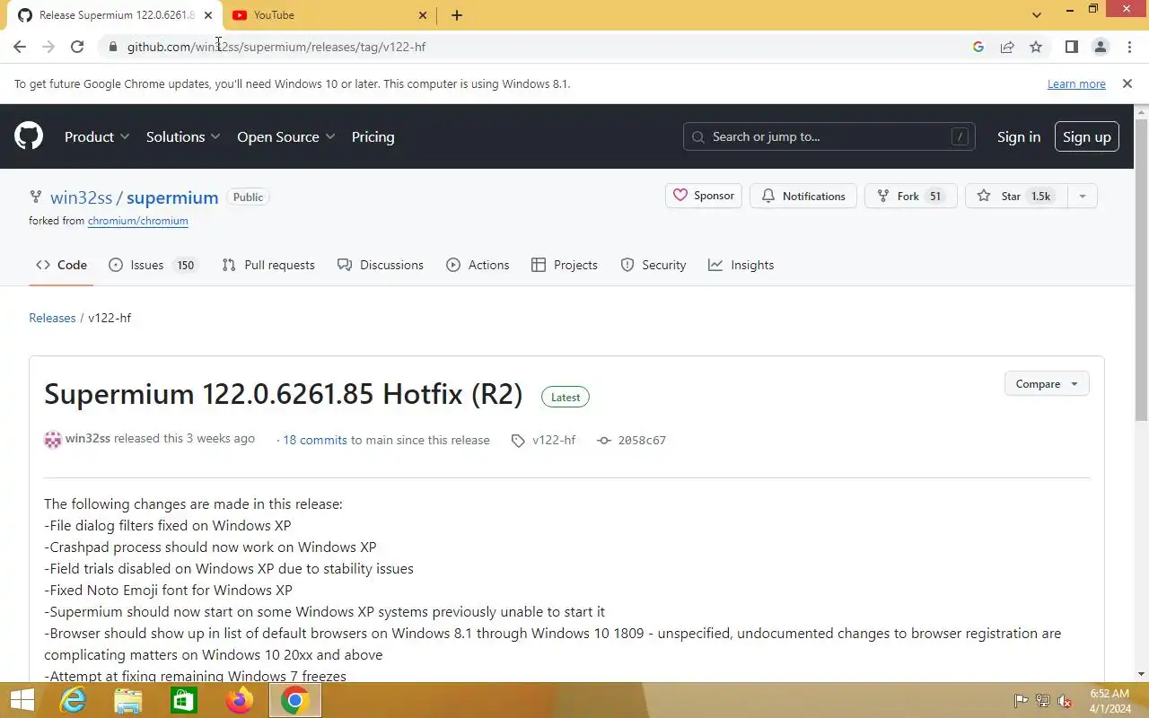Open the Pull requests tab
The image size is (1149, 718).
268,265
